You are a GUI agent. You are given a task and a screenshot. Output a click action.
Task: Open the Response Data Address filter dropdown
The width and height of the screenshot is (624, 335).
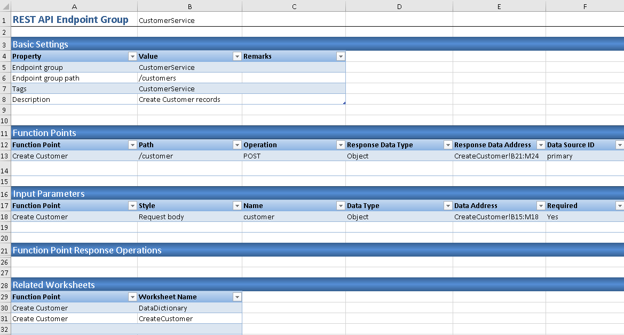pos(541,145)
